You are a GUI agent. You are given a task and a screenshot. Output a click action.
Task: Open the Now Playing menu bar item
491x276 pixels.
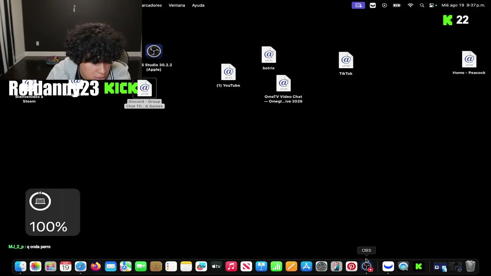(384, 5)
